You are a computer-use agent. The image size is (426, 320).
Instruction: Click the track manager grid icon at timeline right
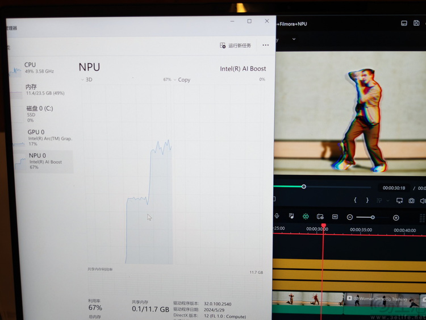423,218
